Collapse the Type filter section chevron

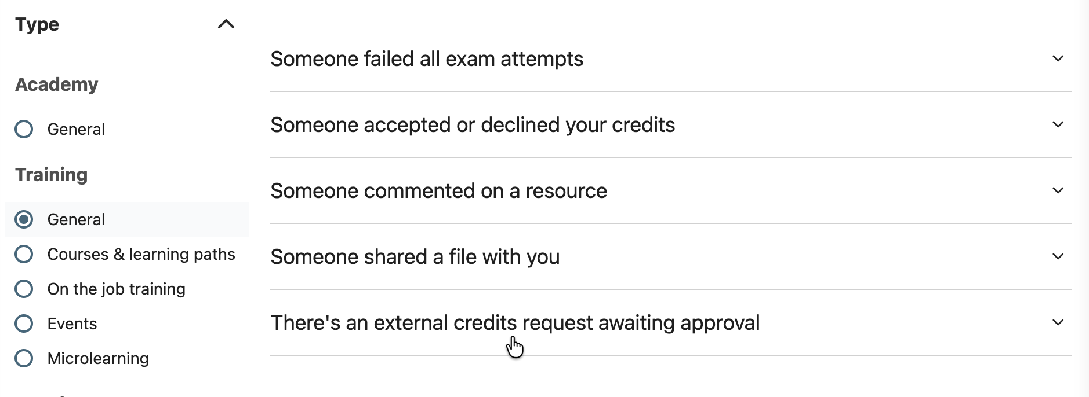click(x=226, y=24)
